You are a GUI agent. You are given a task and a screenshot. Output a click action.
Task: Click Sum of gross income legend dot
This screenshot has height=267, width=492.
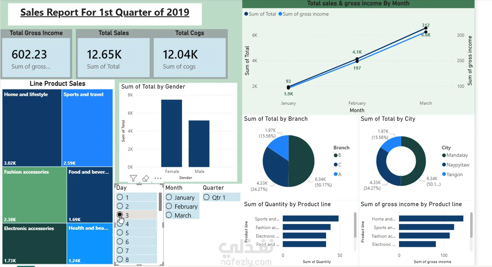pos(280,14)
